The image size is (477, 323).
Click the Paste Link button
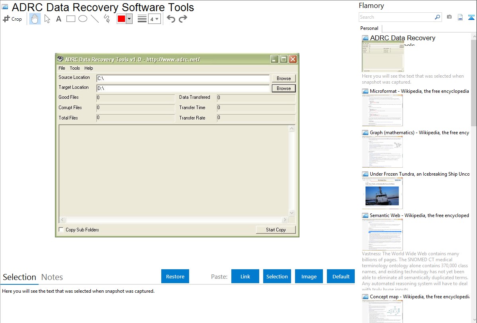tap(245, 276)
